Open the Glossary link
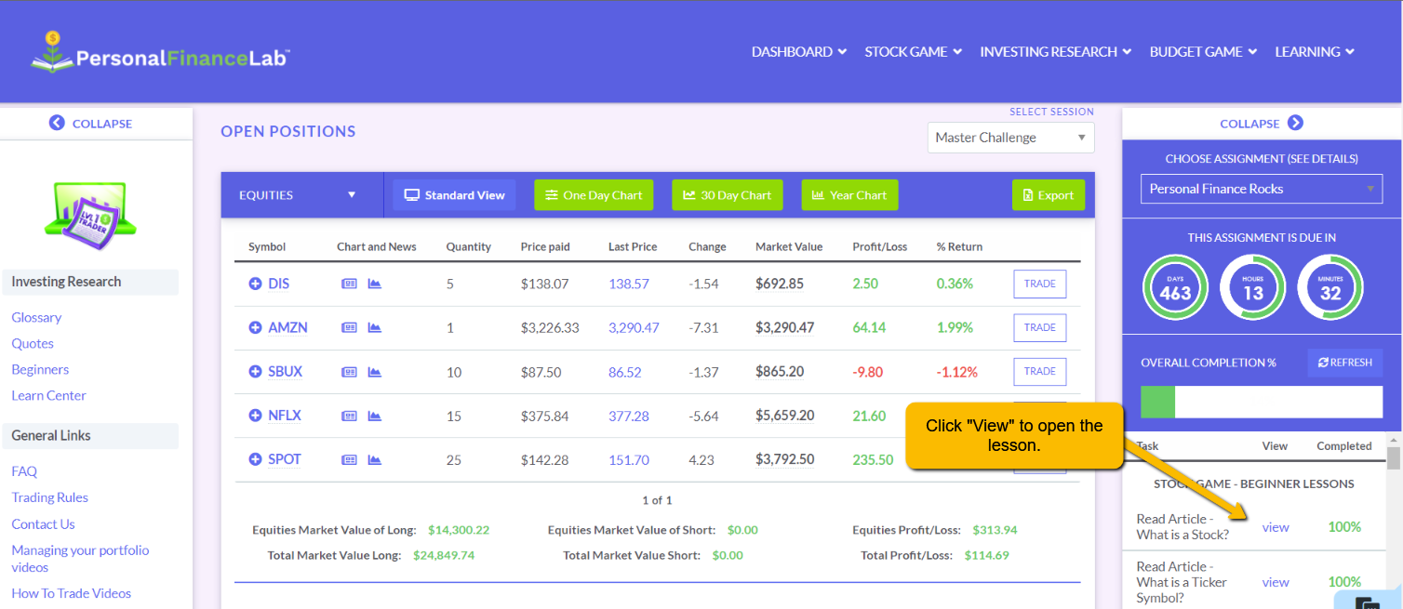1403x609 pixels. coord(36,317)
